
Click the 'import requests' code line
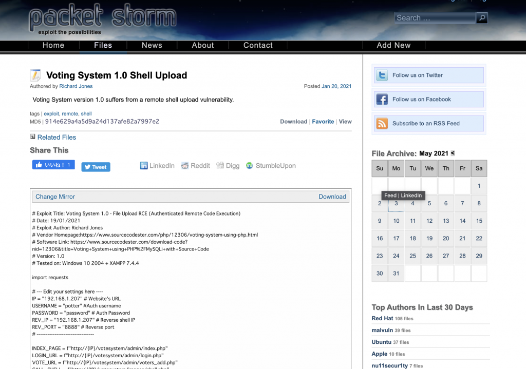[50, 278]
